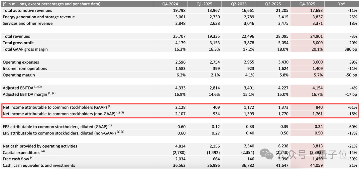Select the 'Operating margin' row label

19,75
